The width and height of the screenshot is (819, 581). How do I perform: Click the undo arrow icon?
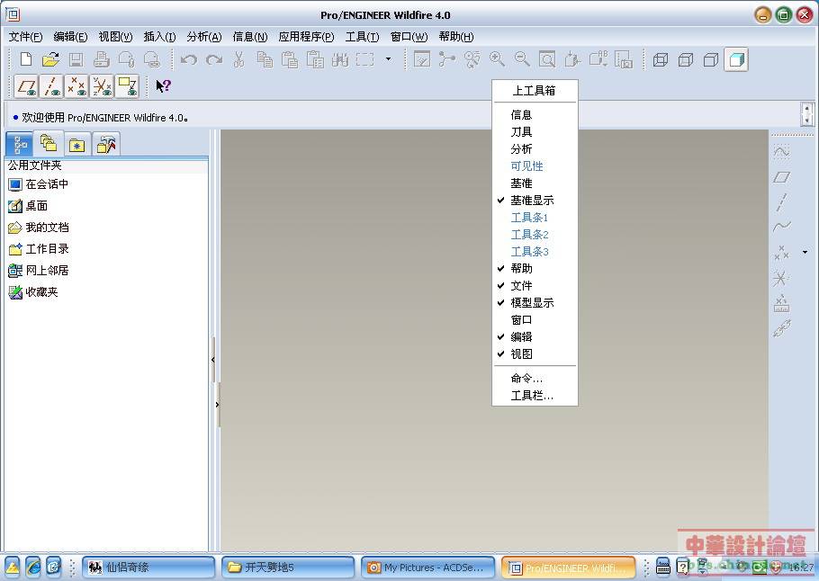tap(189, 59)
